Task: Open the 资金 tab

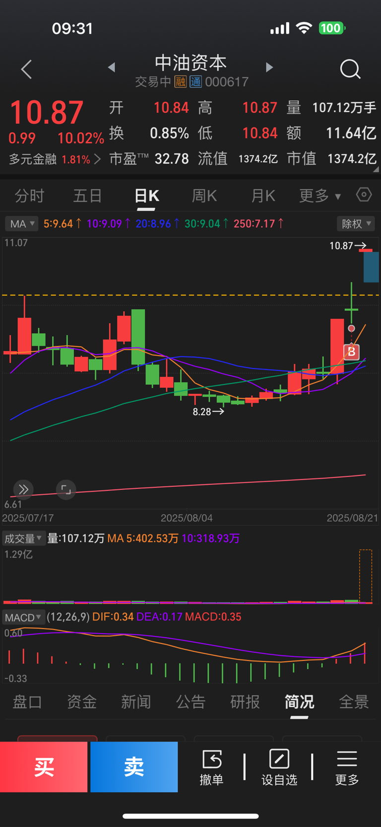Action: click(x=82, y=702)
